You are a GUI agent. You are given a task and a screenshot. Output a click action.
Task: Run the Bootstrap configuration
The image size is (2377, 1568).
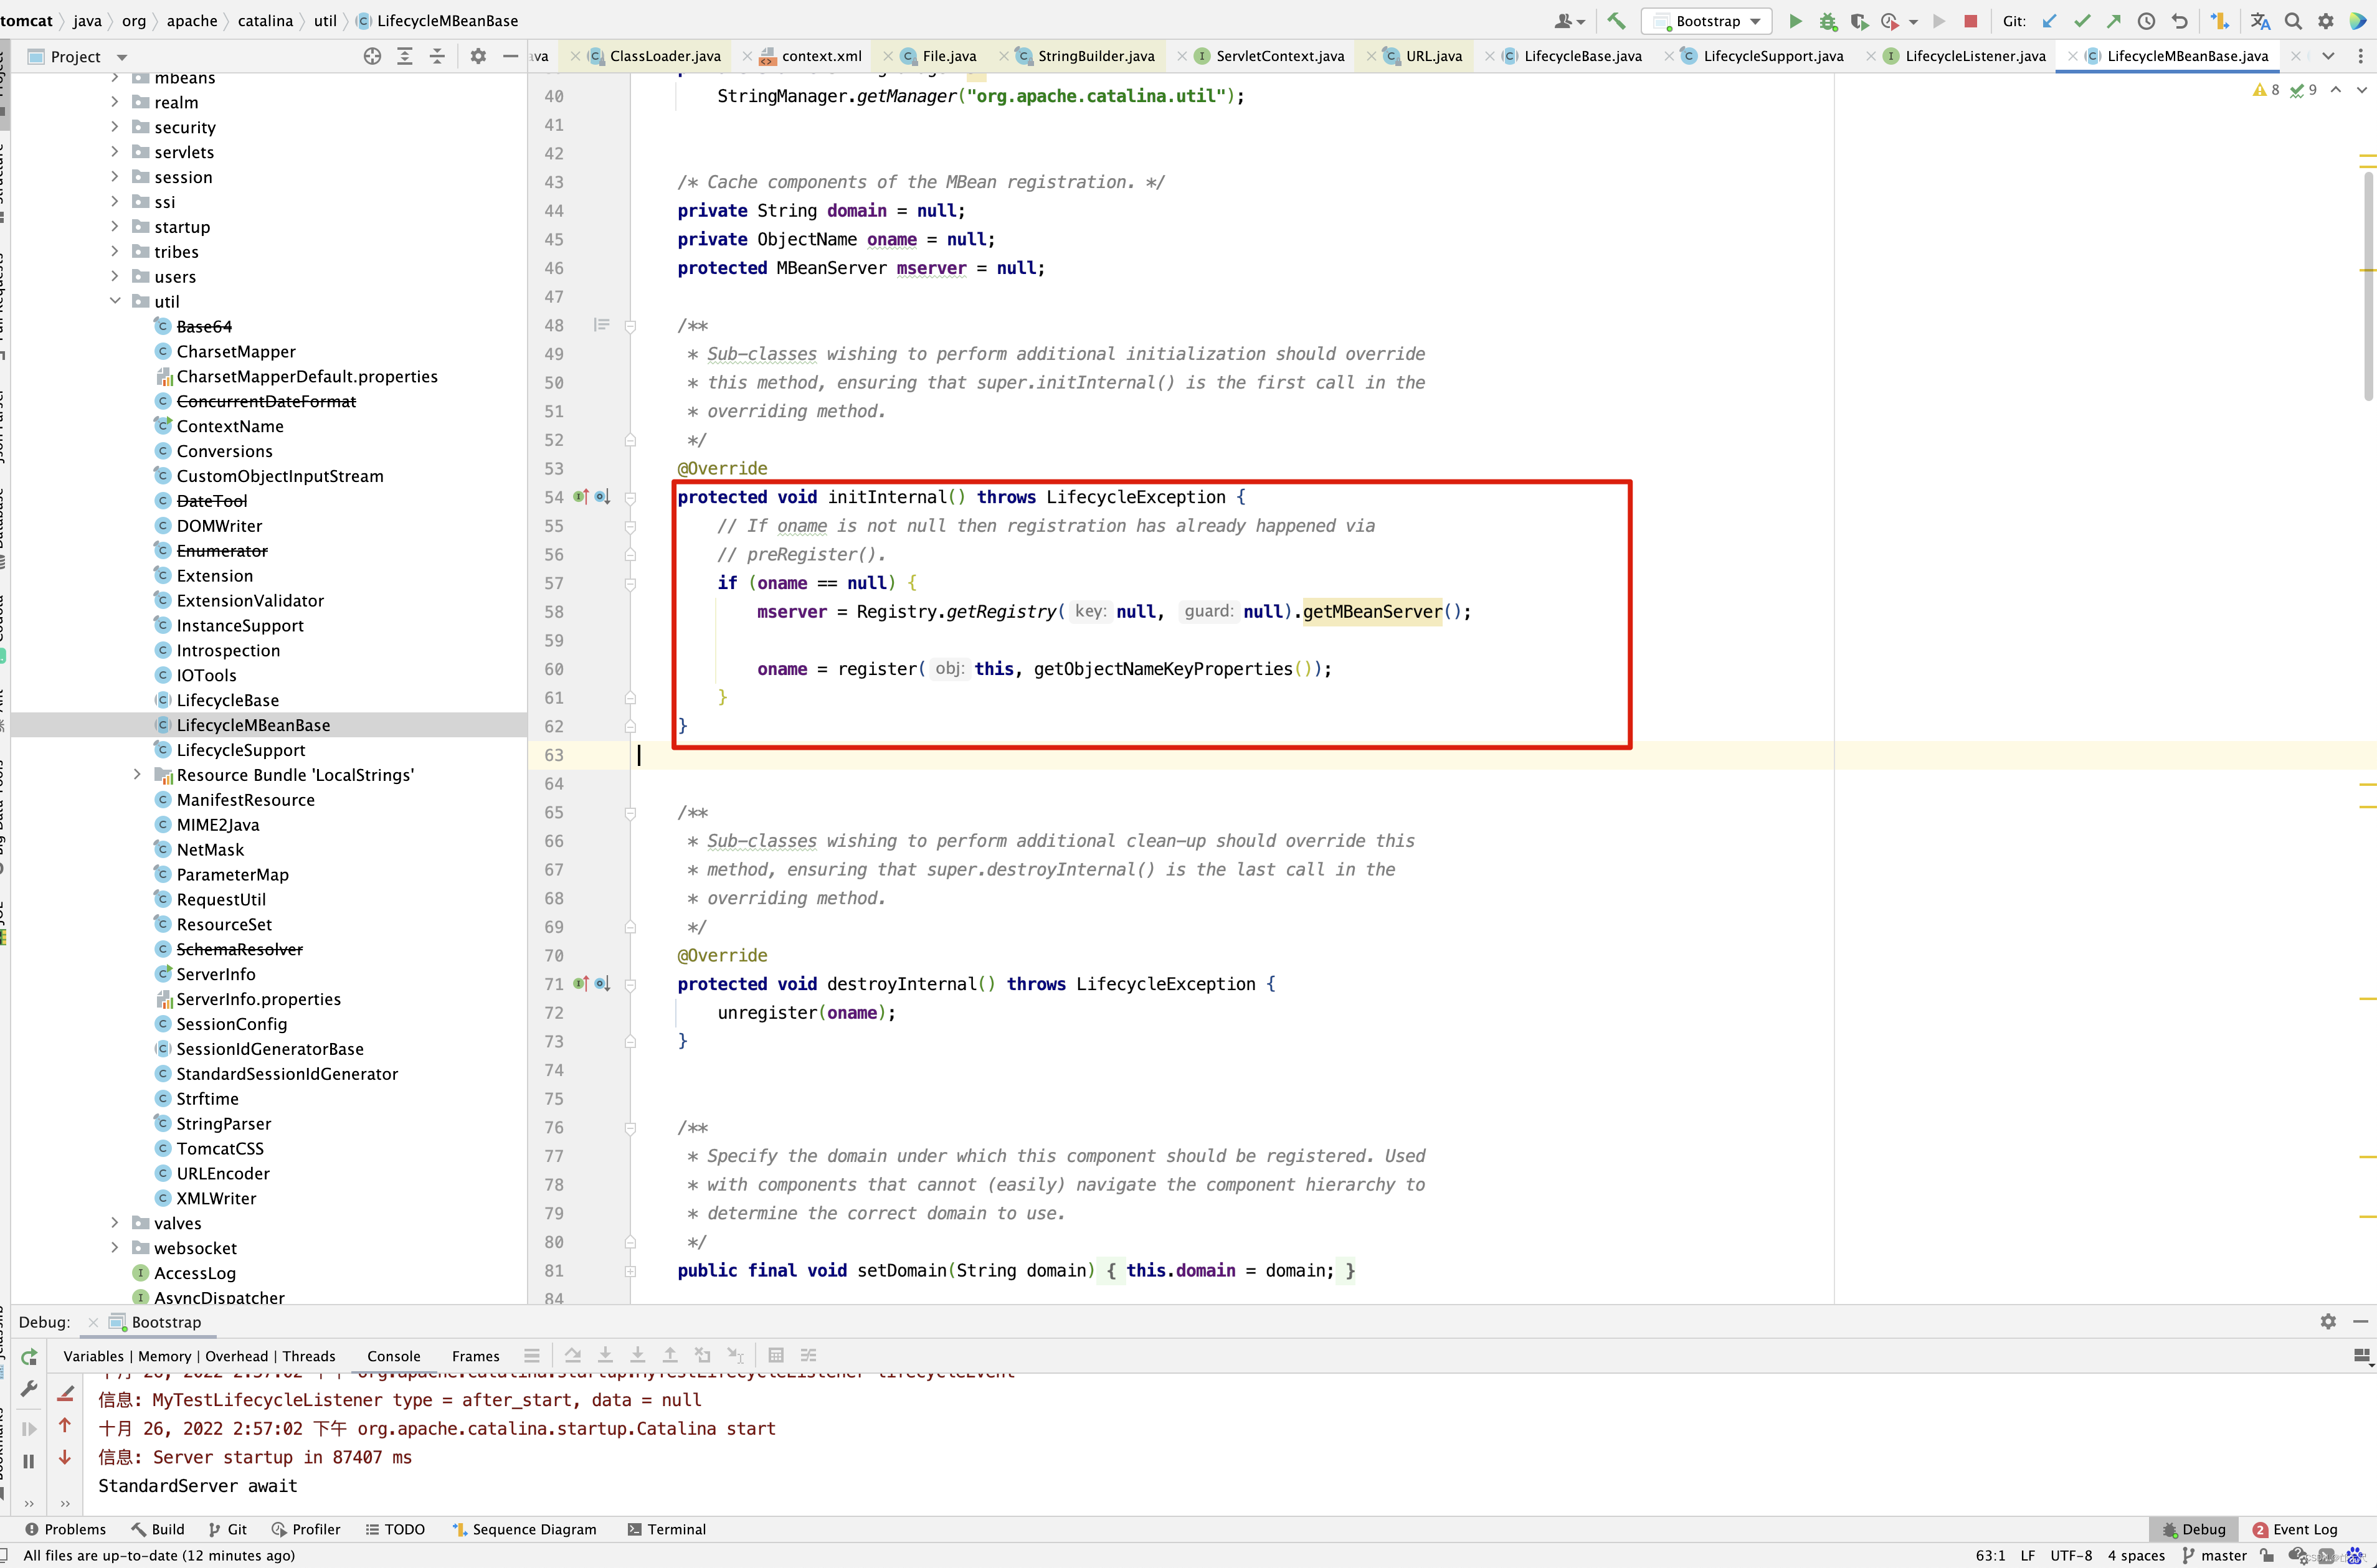point(1795,21)
